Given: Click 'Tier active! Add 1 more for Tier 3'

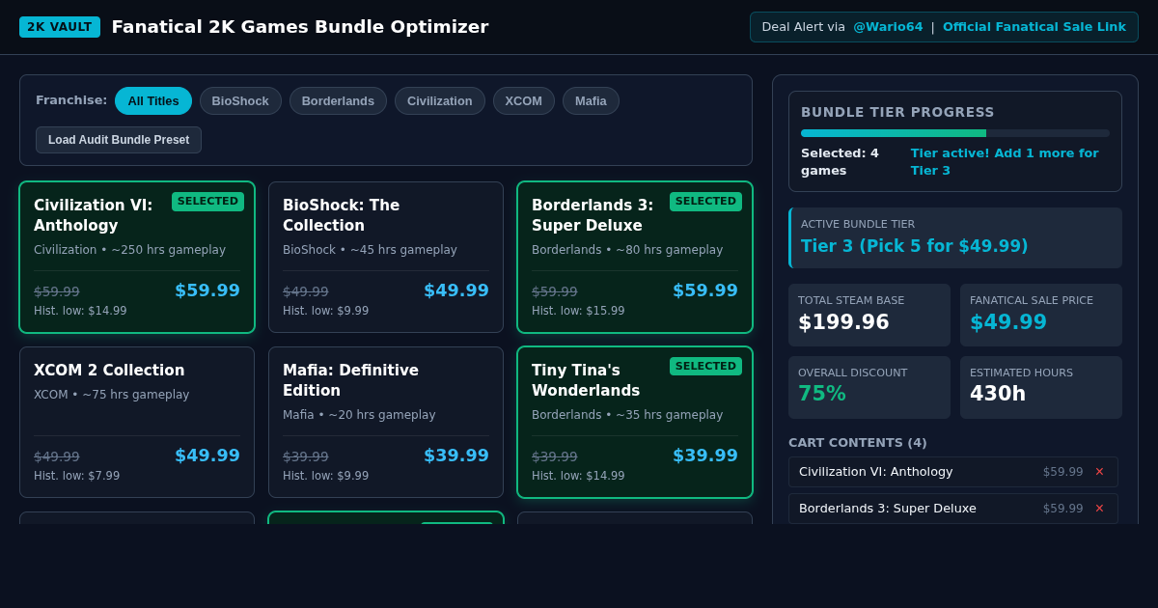Looking at the screenshot, I should pyautogui.click(x=1005, y=162).
